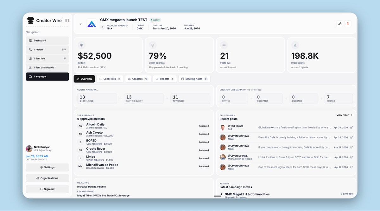Switch to the Client lists tab

[110, 79]
